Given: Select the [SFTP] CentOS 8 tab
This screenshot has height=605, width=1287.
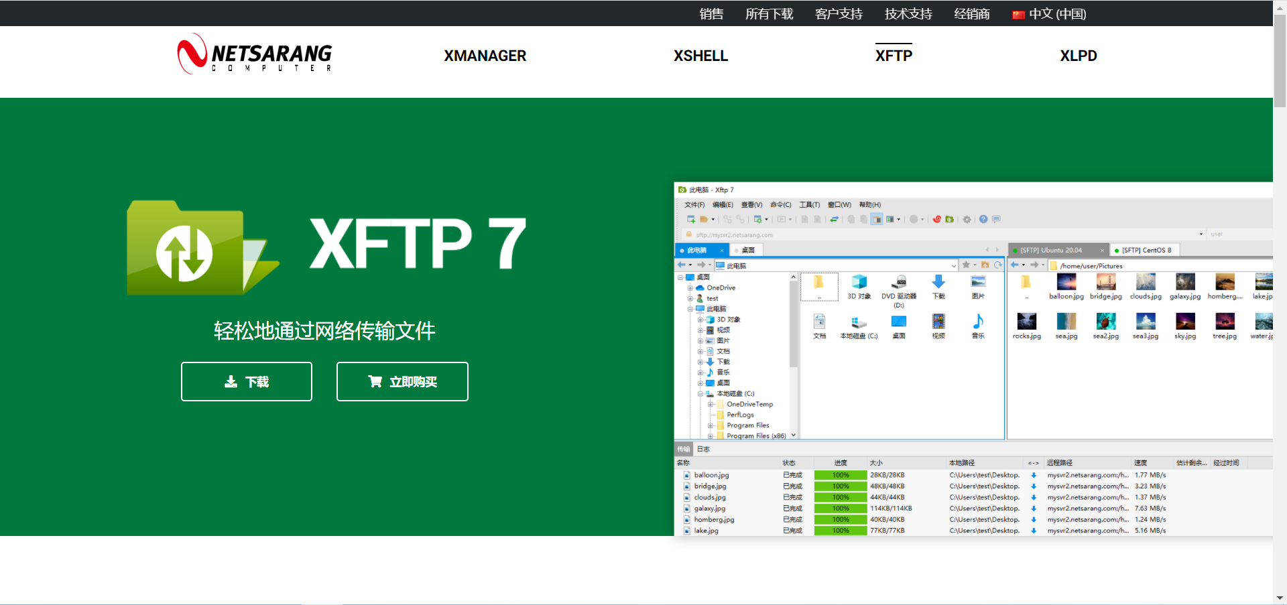Looking at the screenshot, I should (x=1144, y=251).
